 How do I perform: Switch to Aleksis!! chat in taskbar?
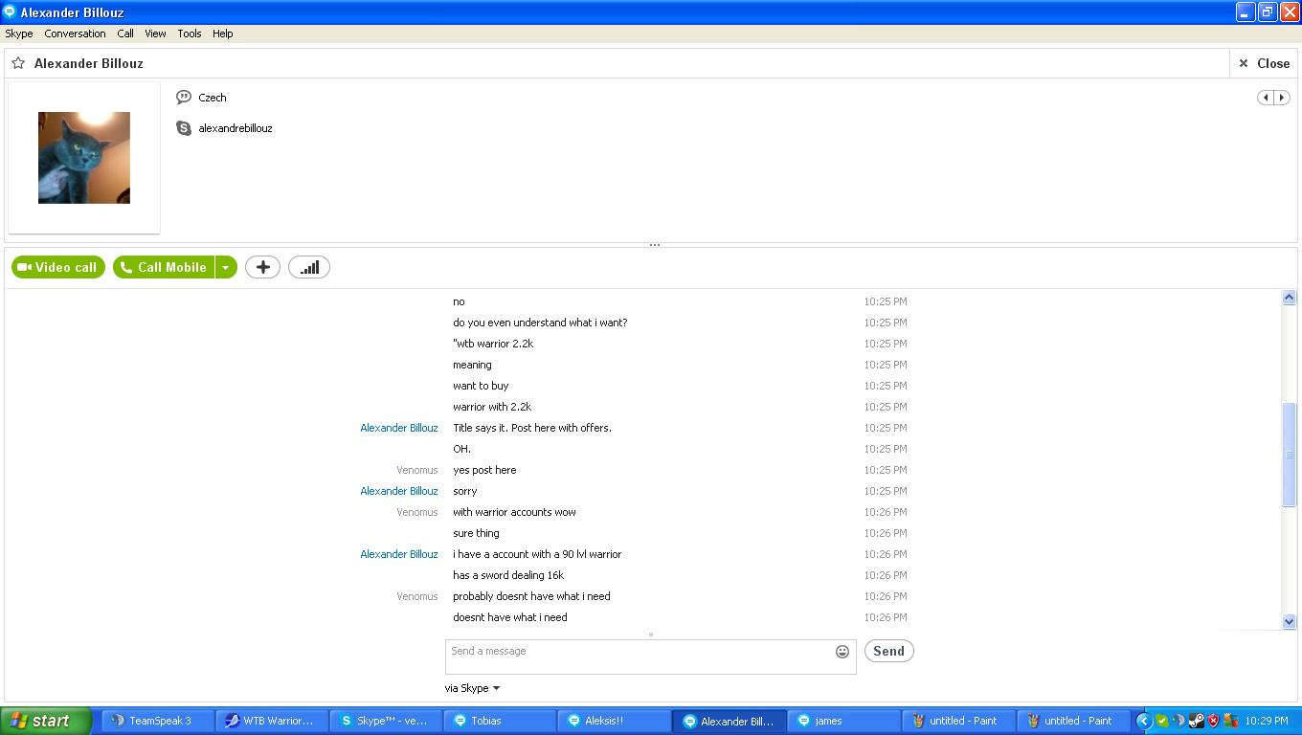[x=614, y=721]
